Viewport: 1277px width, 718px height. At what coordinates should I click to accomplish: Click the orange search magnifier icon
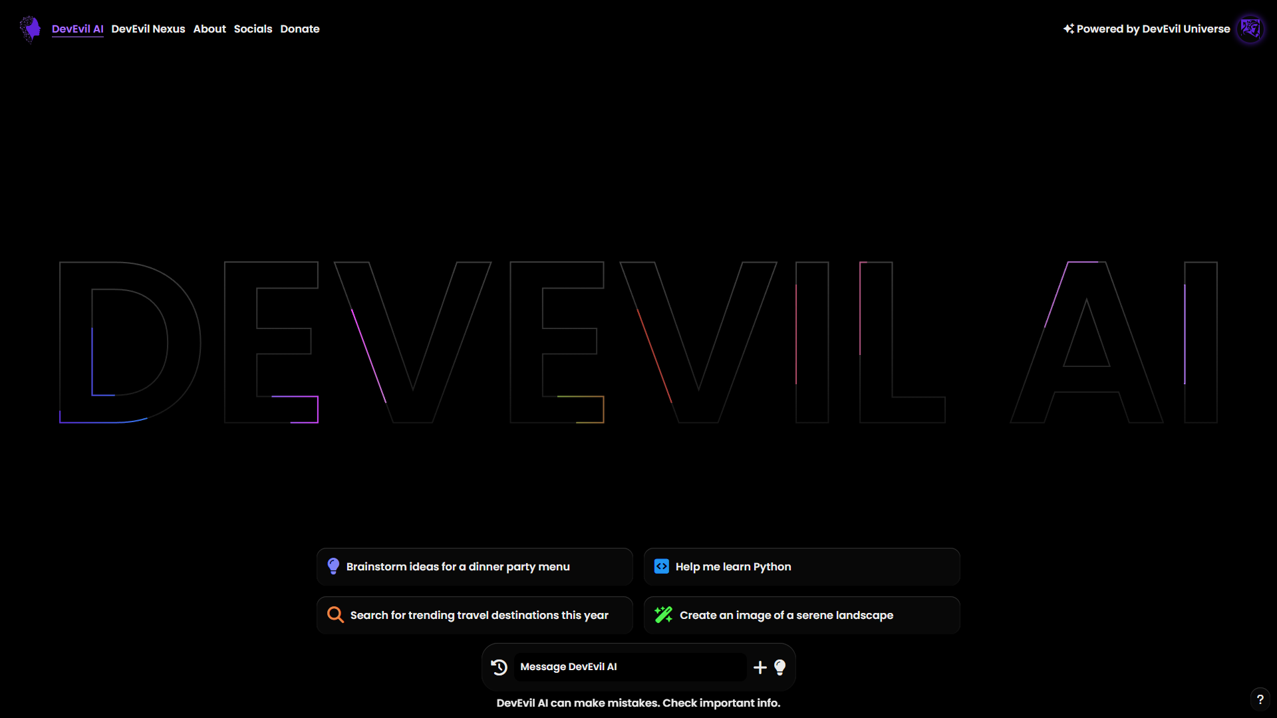(x=335, y=614)
